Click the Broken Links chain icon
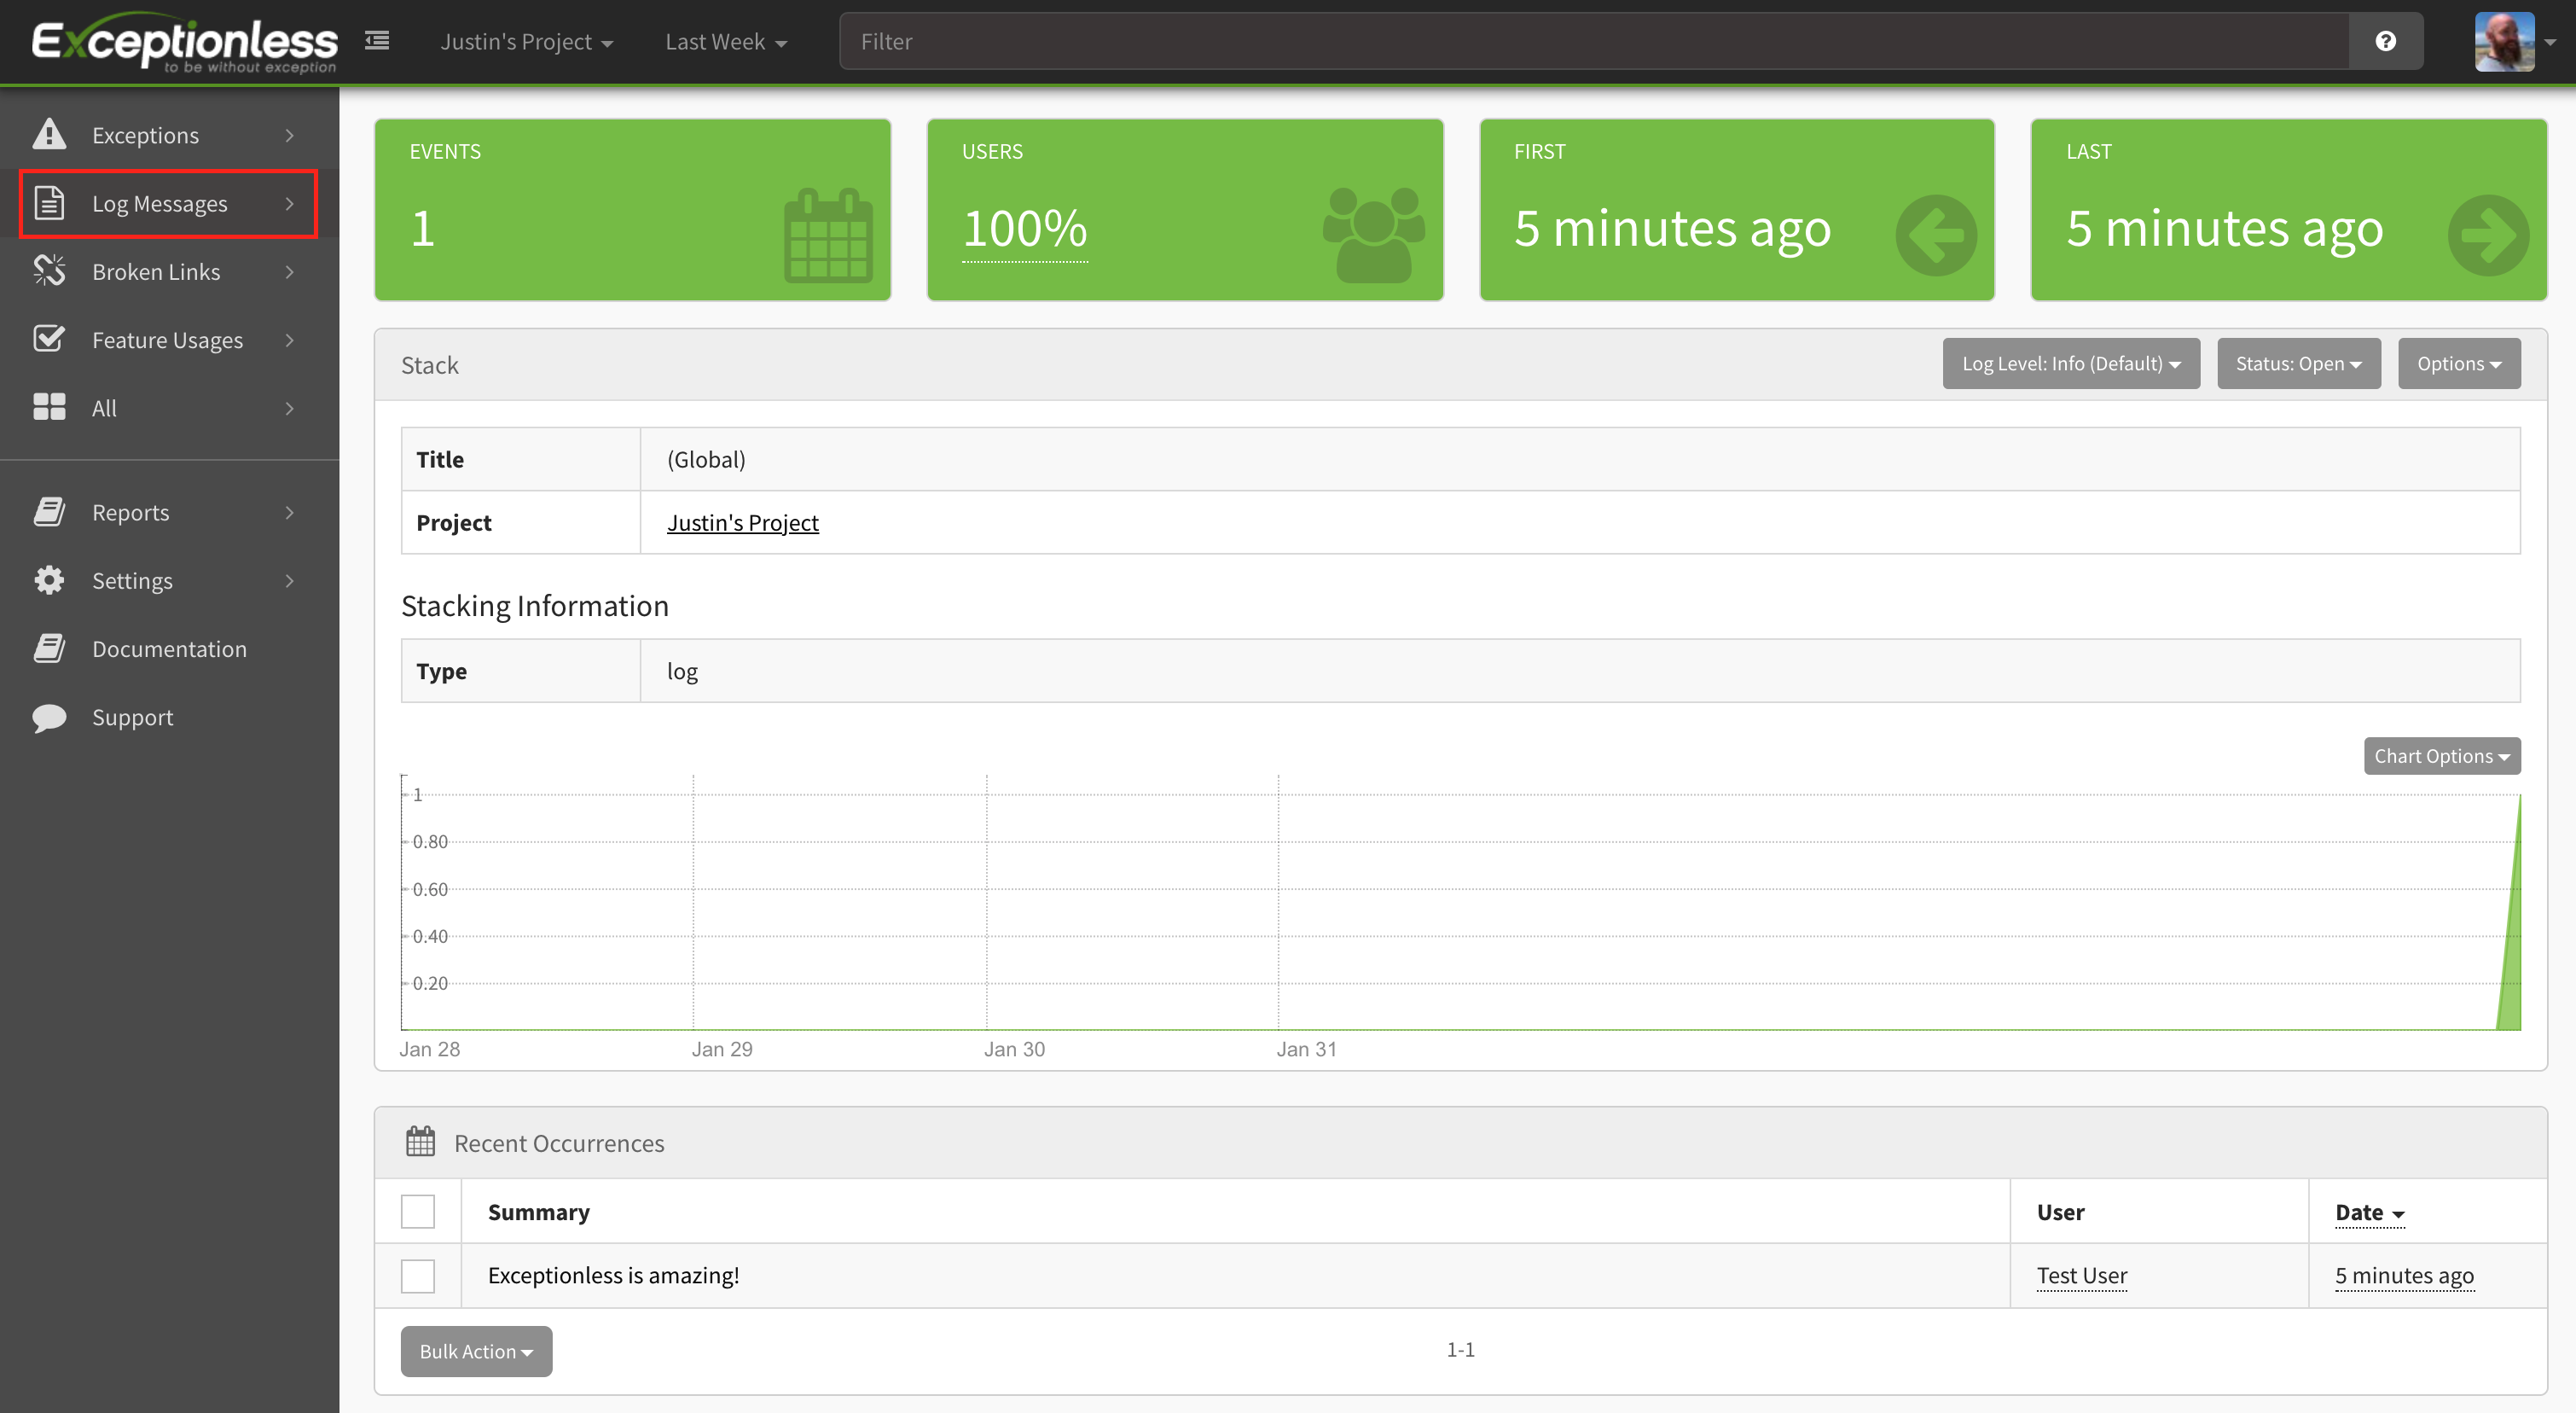This screenshot has height=1413, width=2576. (49, 271)
